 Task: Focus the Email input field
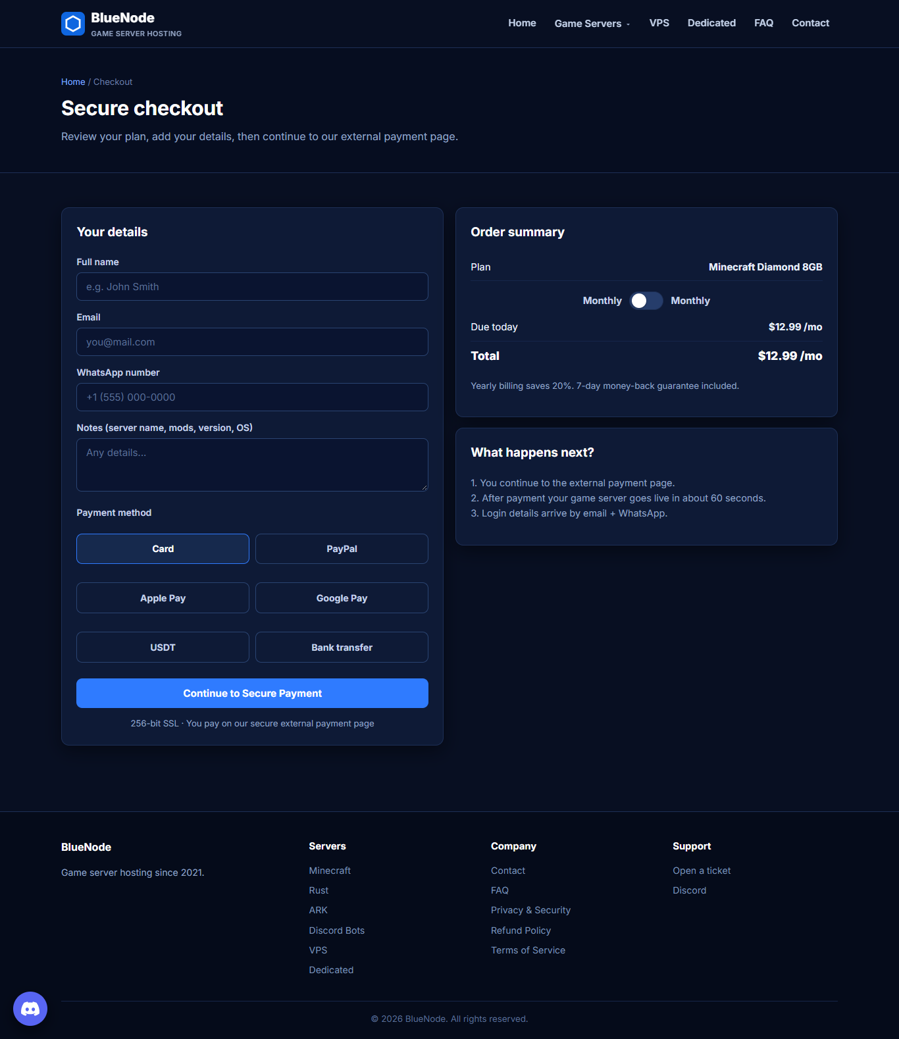click(x=252, y=342)
